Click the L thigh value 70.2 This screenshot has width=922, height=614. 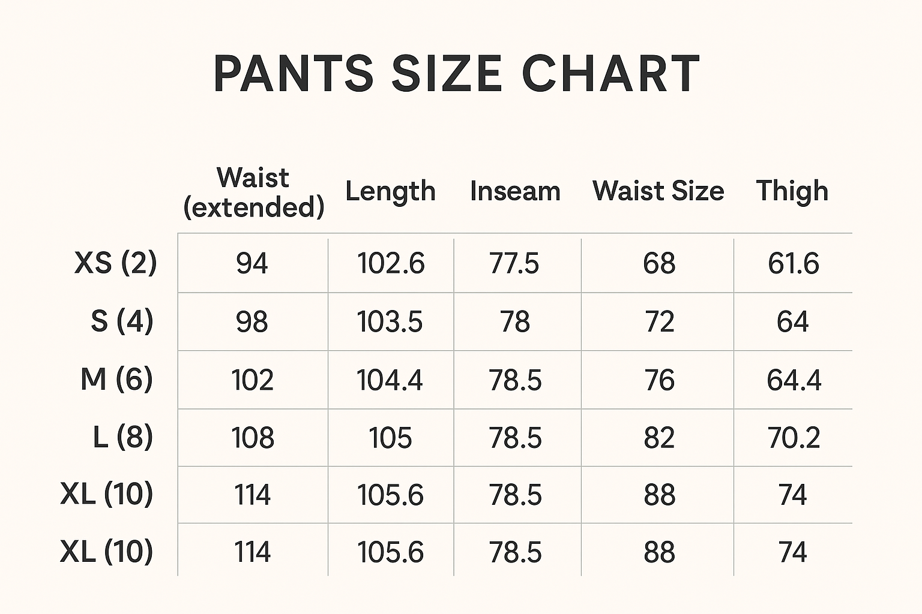click(x=794, y=438)
